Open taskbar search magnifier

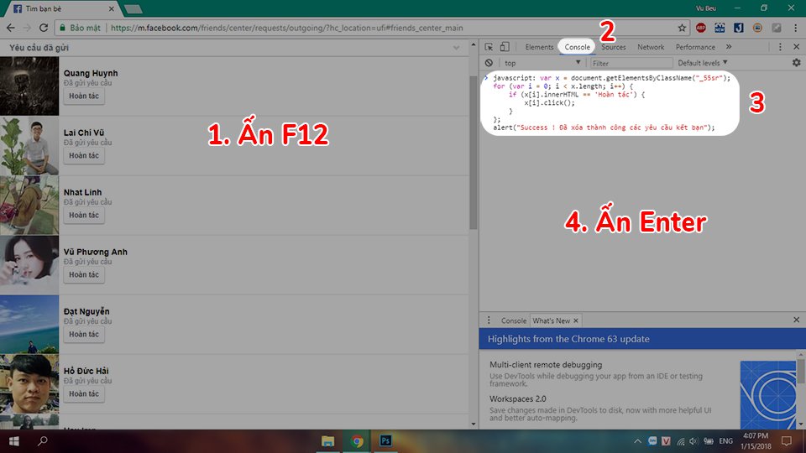click(x=43, y=441)
